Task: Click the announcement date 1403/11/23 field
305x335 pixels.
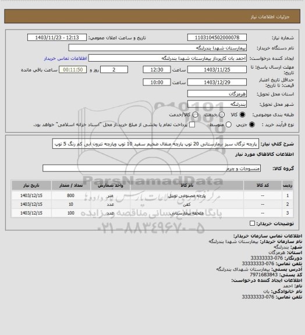Action: (57, 38)
